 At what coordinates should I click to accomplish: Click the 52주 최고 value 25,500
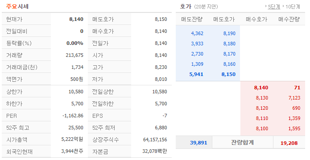pyautogui.click(x=76, y=128)
